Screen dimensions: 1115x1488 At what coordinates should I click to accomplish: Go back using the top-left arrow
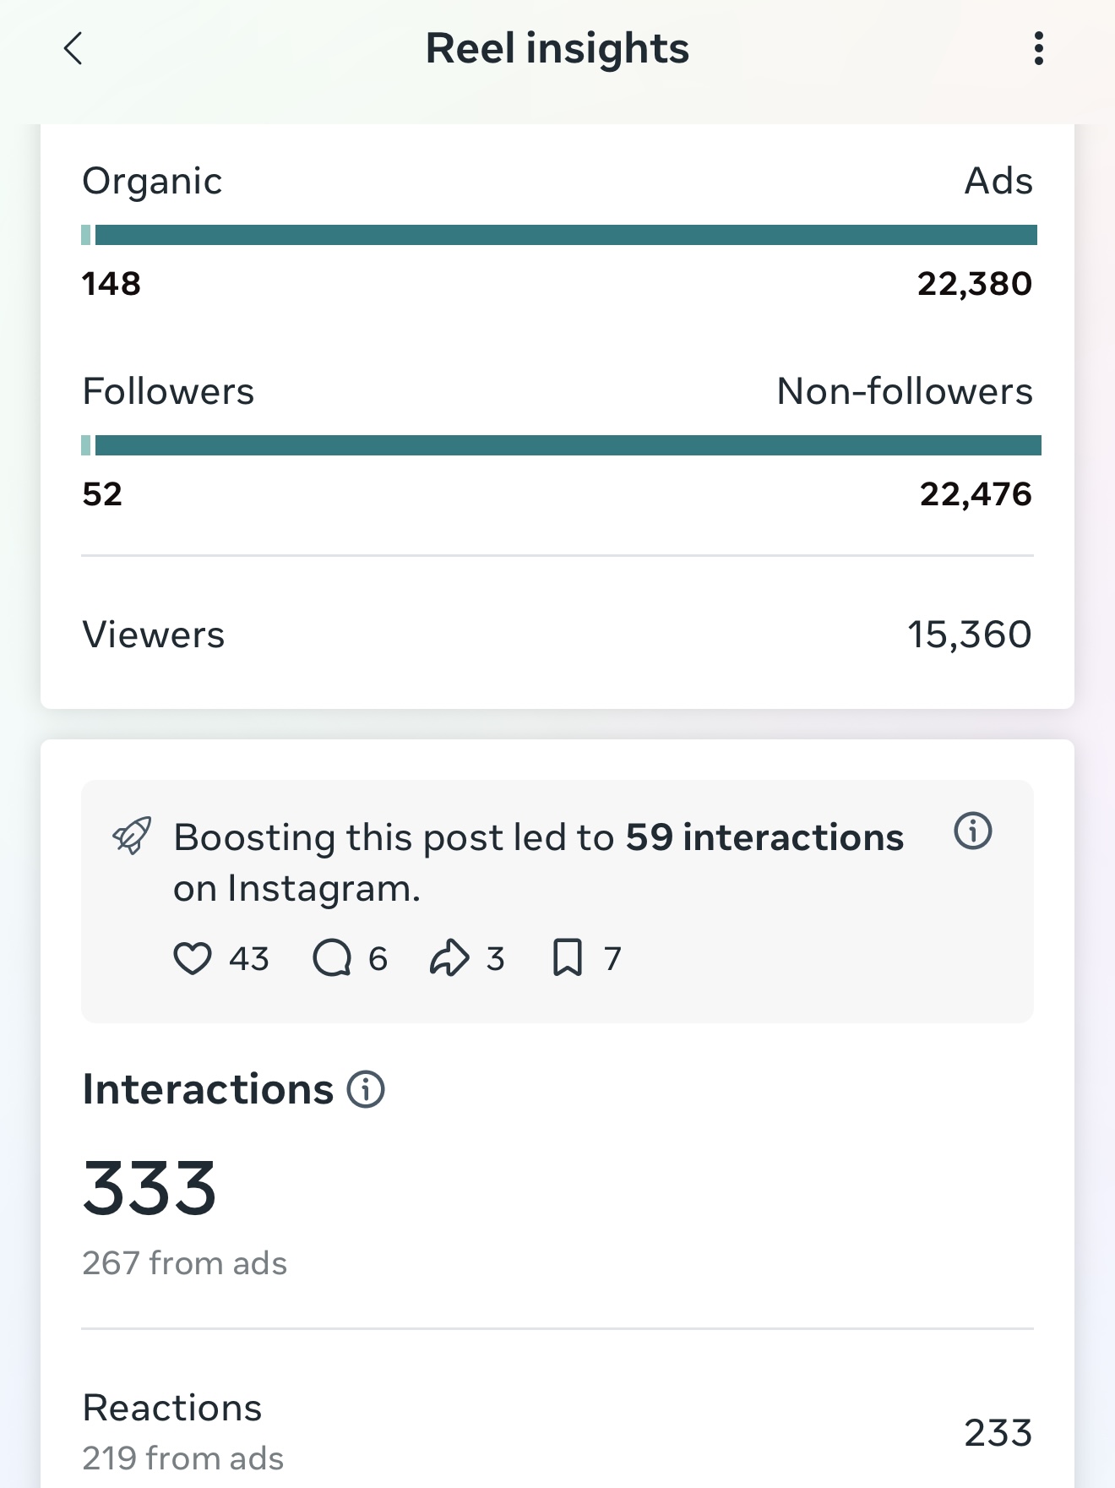coord(73,48)
